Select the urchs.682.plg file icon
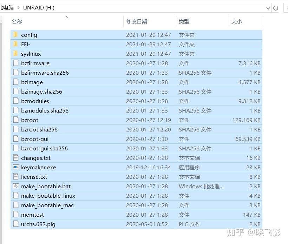The image size is (288, 244). (x=16, y=224)
